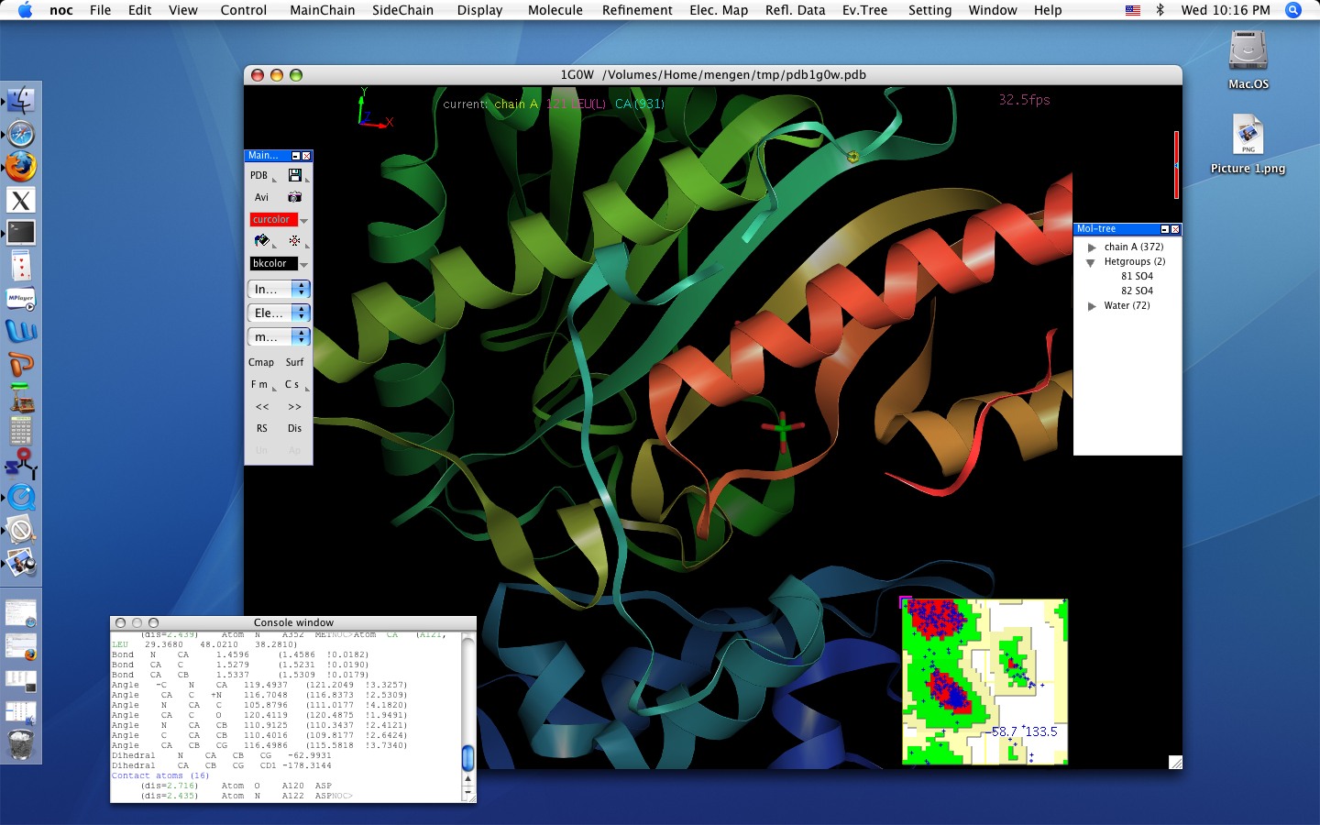Viewport: 1320px width, 825px height.
Task: Expand the Water (72) node
Action: pos(1092,306)
